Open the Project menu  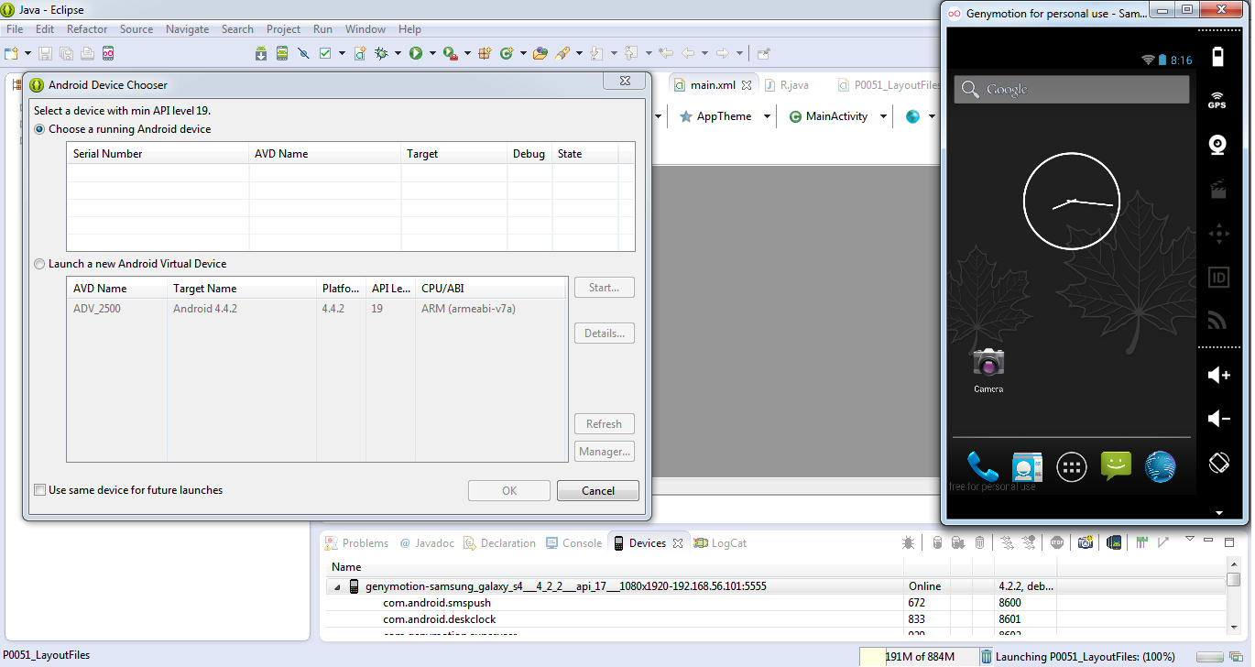pos(283,29)
